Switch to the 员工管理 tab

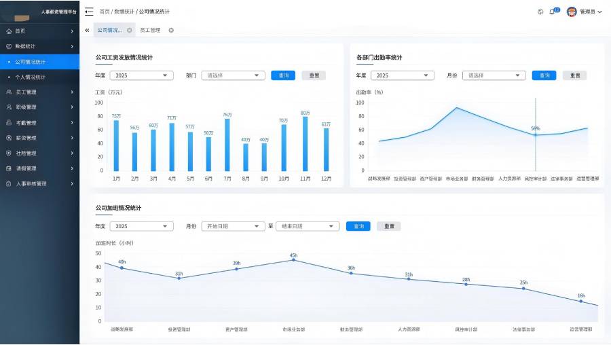[x=151, y=30]
